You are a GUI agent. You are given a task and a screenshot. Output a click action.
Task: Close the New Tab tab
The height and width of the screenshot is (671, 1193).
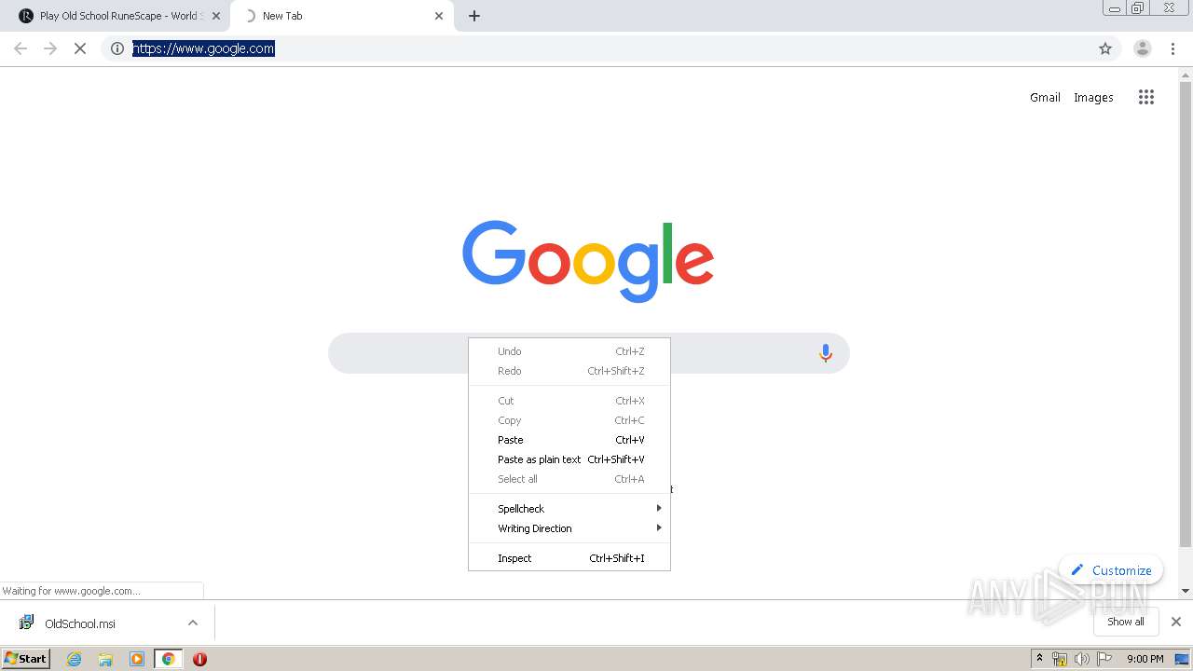(439, 16)
